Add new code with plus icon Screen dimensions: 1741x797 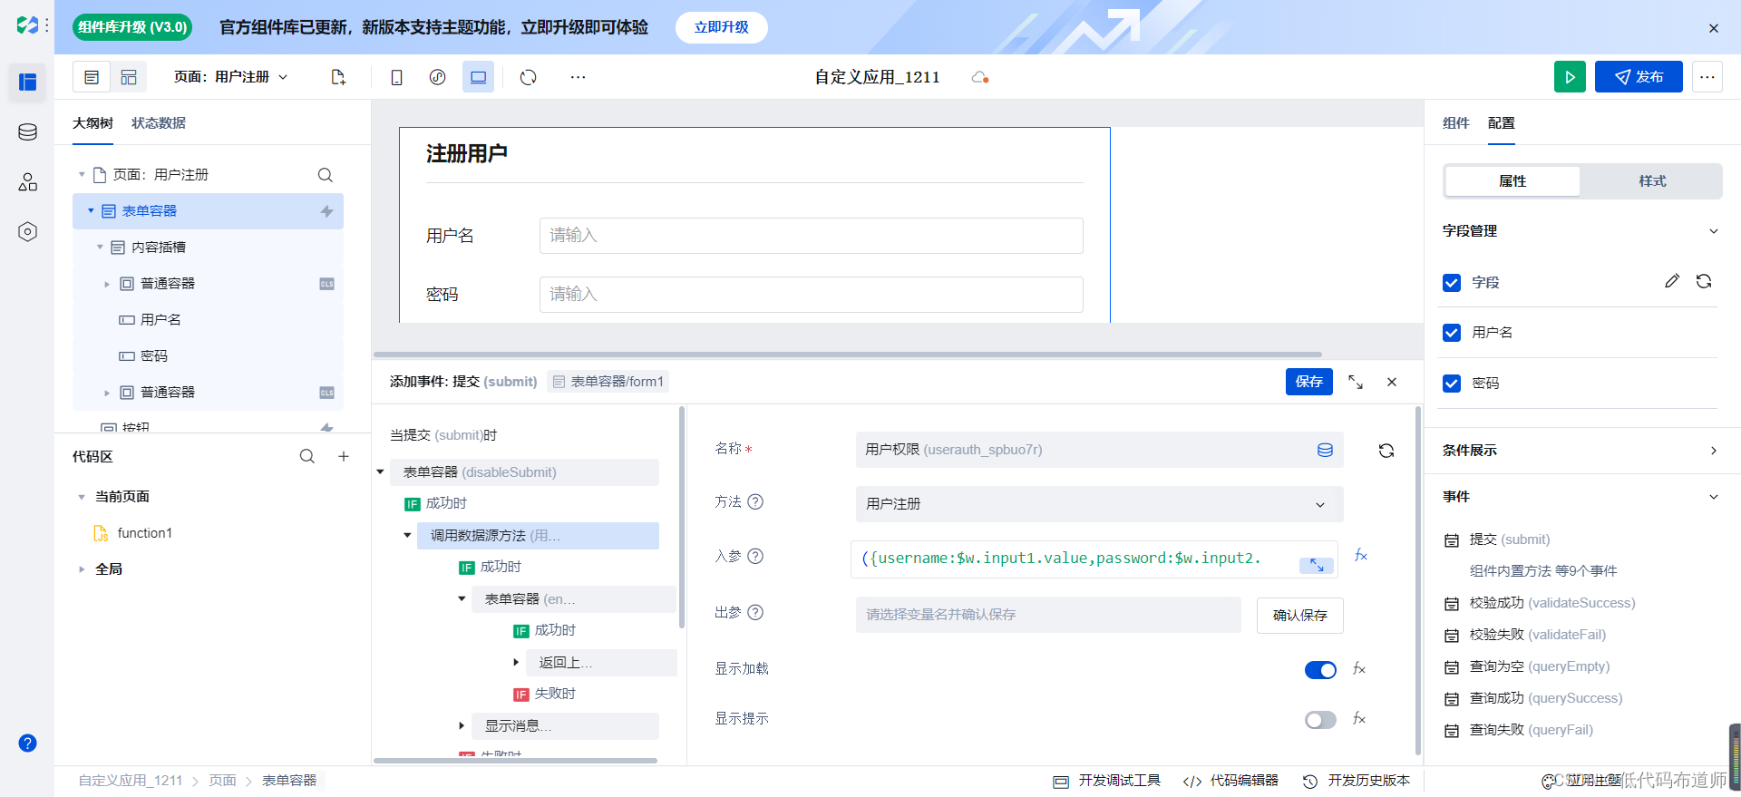pos(344,456)
